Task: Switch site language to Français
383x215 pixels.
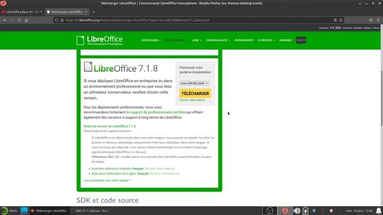Action: (x=323, y=28)
